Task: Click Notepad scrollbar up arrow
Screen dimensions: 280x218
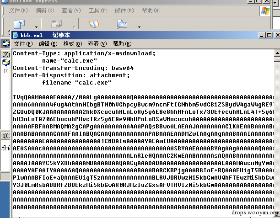Action: [277, 53]
